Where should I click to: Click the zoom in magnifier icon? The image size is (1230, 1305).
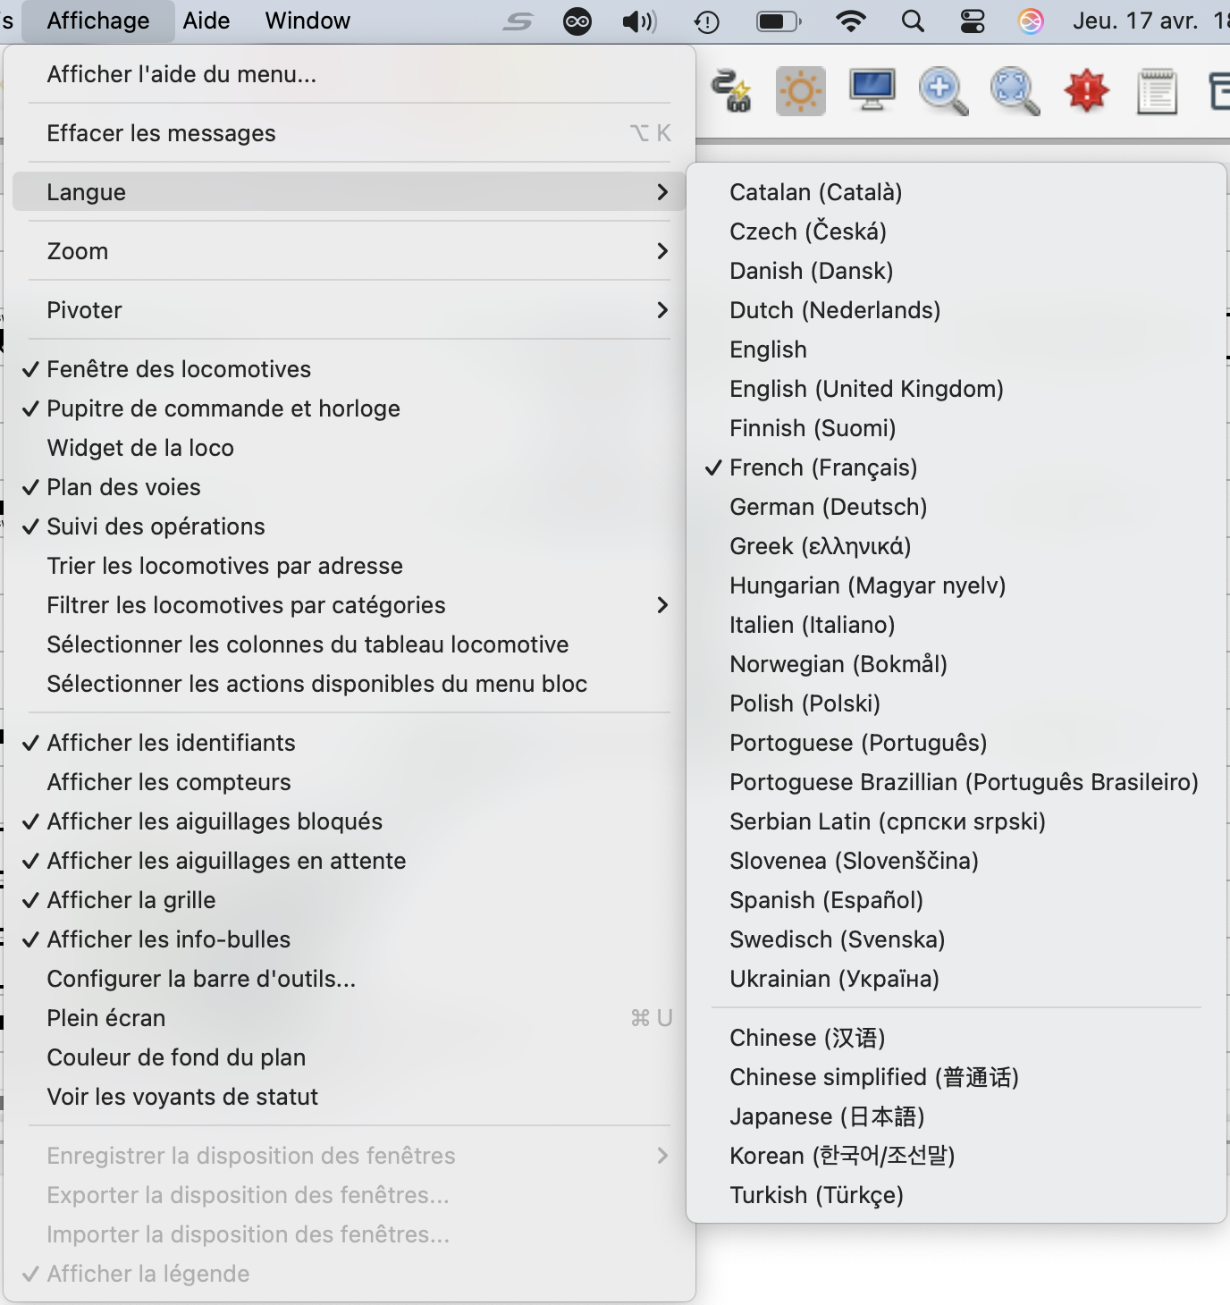[x=943, y=91]
